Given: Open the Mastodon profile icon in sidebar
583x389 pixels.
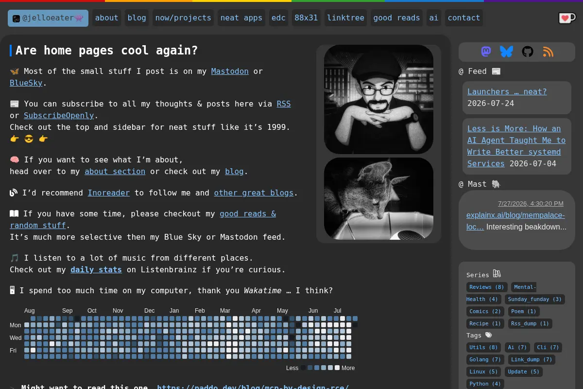Looking at the screenshot, I should [x=486, y=52].
